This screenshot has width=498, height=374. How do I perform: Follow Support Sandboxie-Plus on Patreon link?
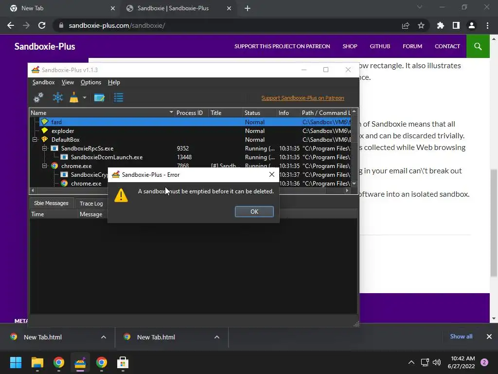tap(302, 98)
